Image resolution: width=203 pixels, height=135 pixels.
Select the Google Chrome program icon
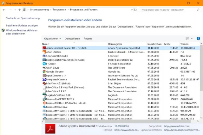[x=44, y=71]
